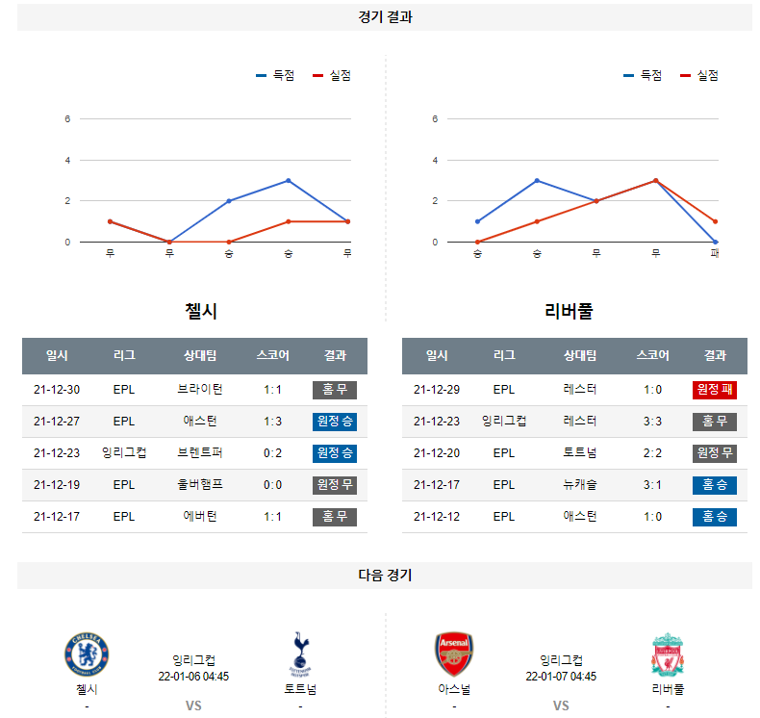Viewport: 760px width, 718px height.
Task: Click the Arsenal club crest logo
Action: 454,654
